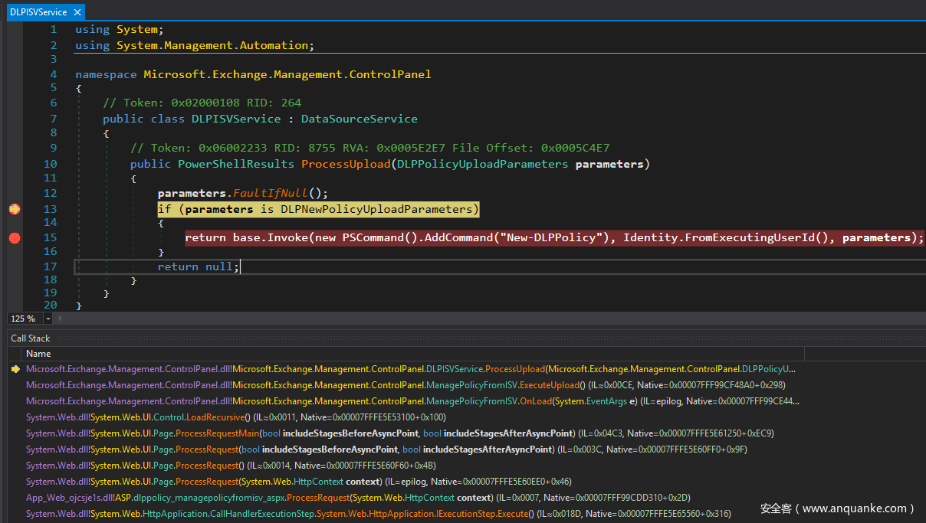Click the yellow current-frame arrow in Call Stack
926x523 pixels.
[x=15, y=369]
